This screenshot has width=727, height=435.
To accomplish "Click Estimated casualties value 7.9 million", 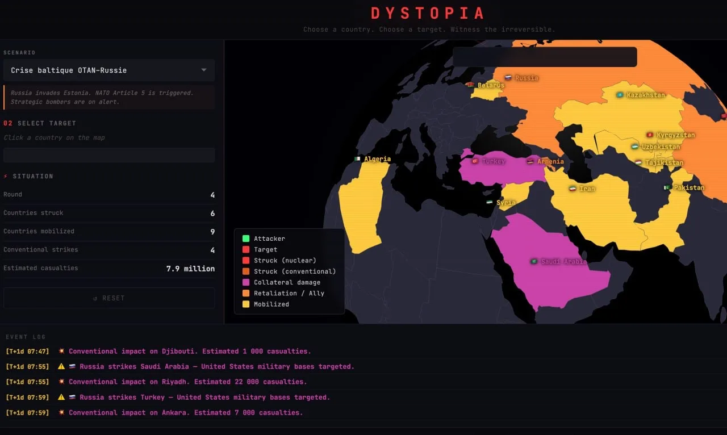I will pos(190,269).
